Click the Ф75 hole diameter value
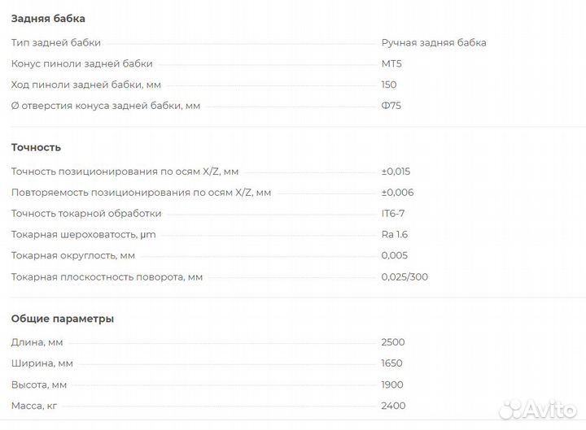586x430 pixels. 391,106
